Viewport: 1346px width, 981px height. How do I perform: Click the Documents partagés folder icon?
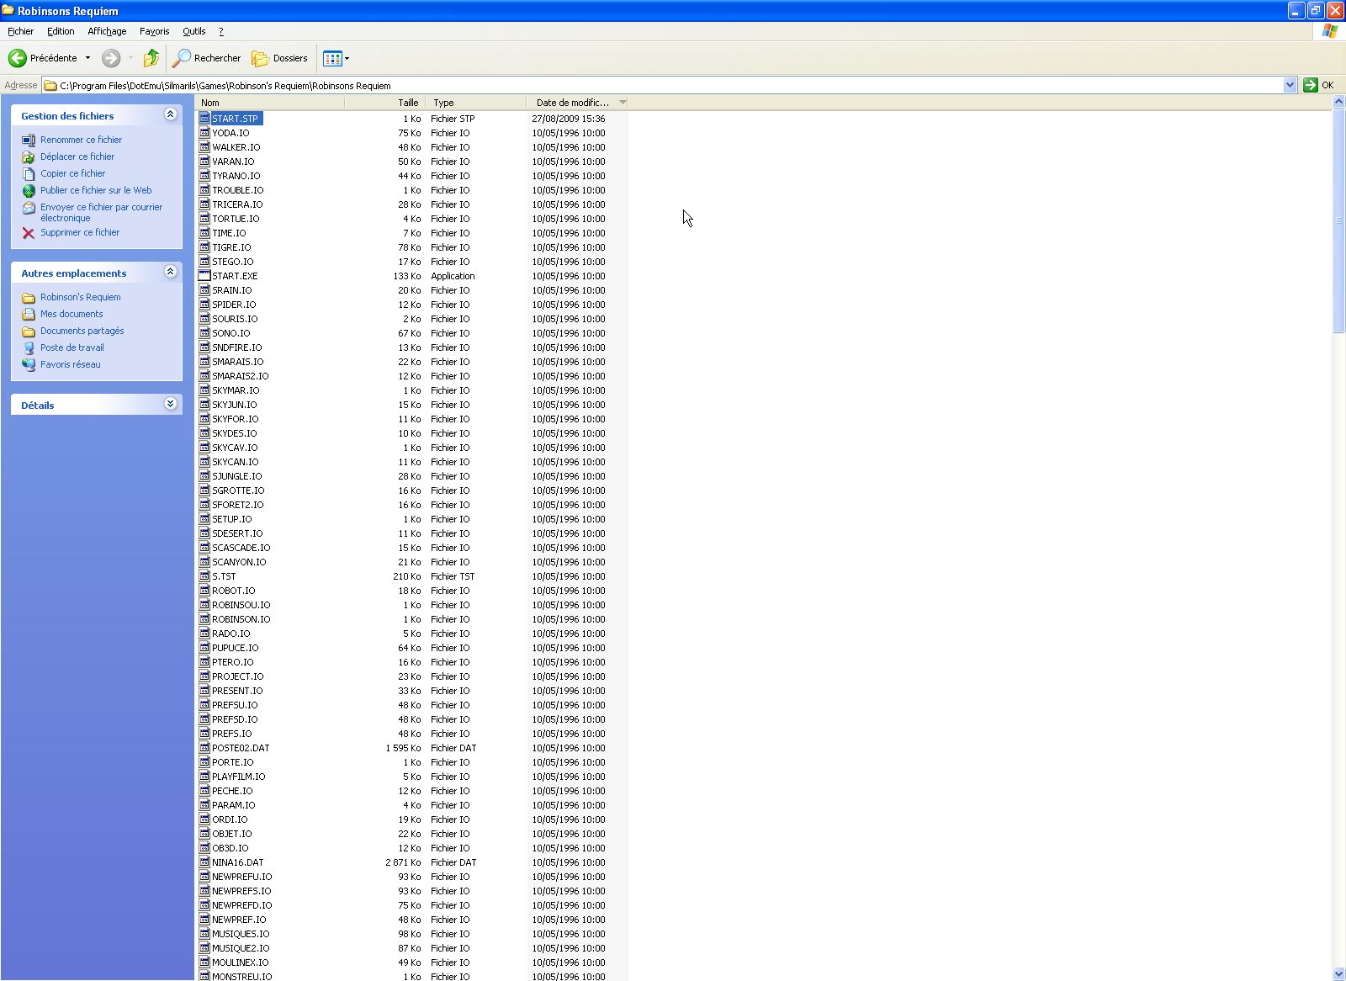pos(29,331)
